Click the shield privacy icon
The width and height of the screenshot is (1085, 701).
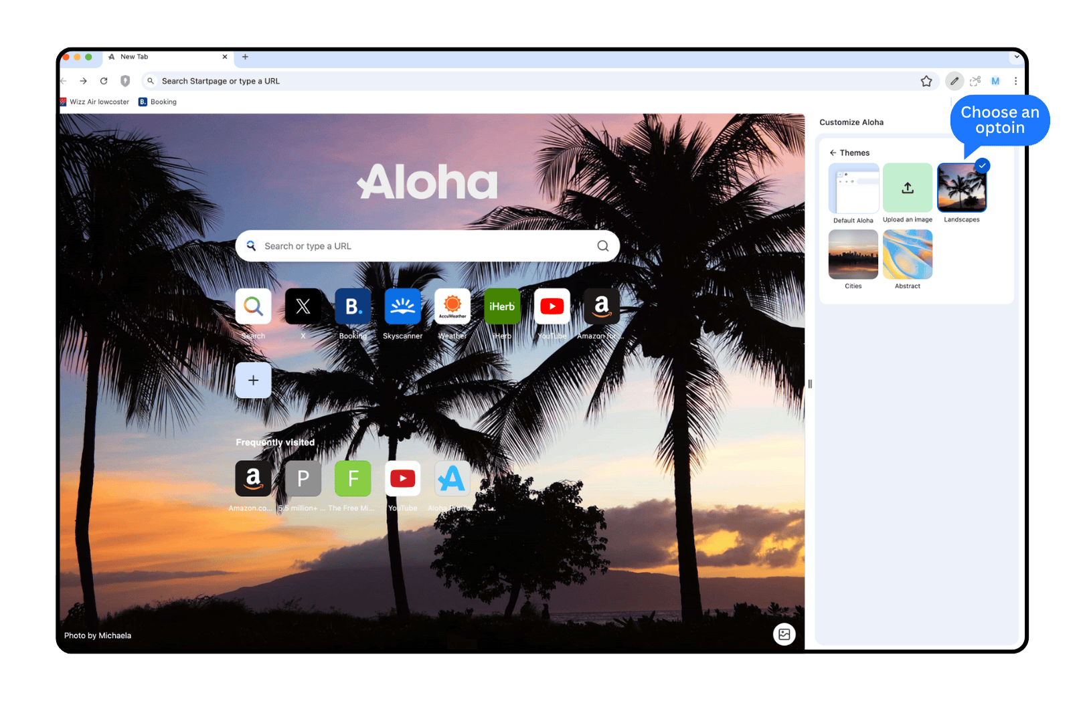click(x=125, y=81)
